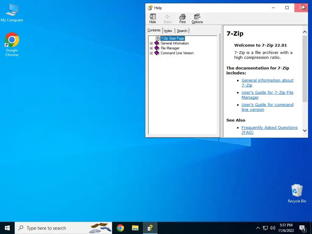Close the Help window
Screen dimensions: 312x234
pos(301,8)
